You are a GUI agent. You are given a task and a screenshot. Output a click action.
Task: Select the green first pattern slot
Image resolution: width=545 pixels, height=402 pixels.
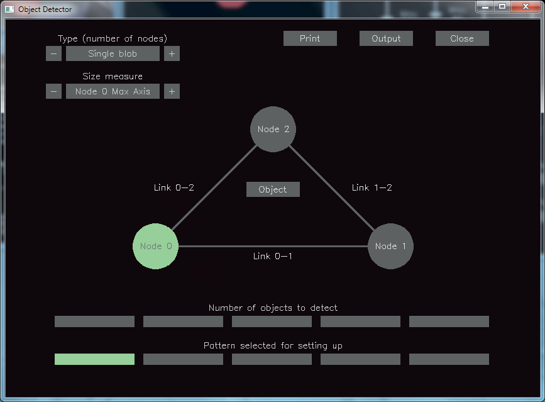[94, 359]
